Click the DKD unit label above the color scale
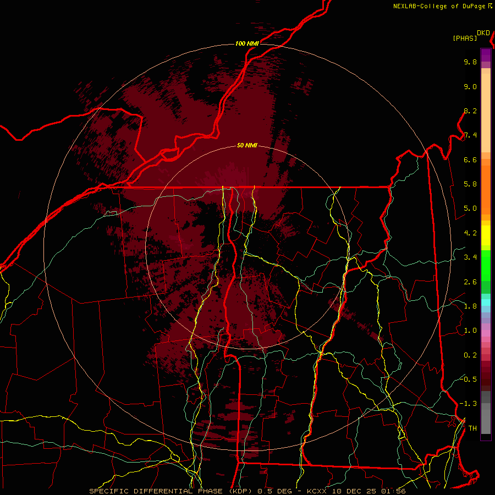 tap(483, 33)
